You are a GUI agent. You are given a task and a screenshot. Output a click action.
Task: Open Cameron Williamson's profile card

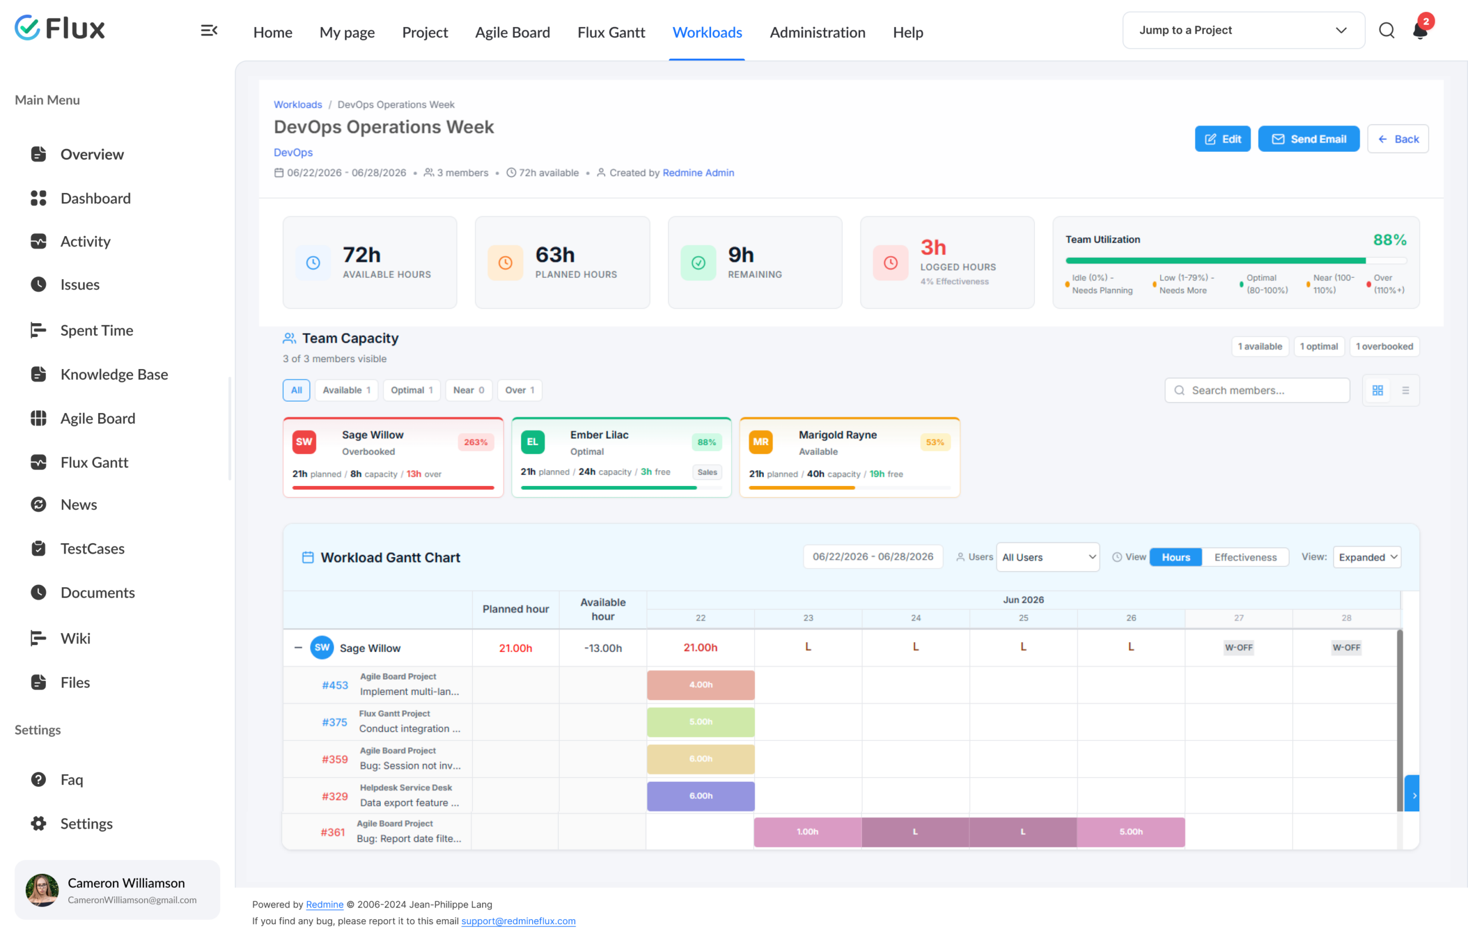click(x=117, y=889)
